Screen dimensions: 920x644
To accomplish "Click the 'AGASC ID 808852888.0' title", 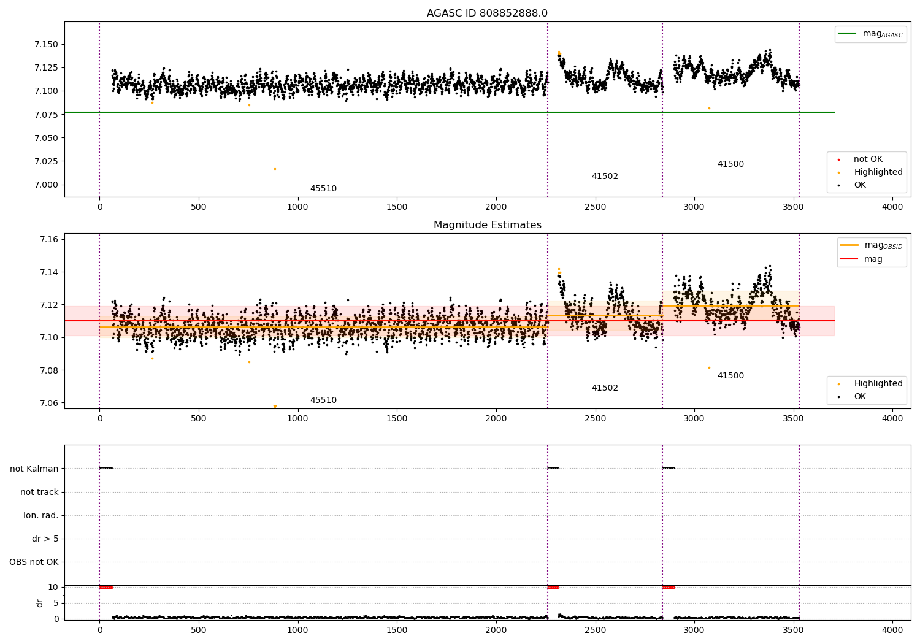I will point(487,13).
